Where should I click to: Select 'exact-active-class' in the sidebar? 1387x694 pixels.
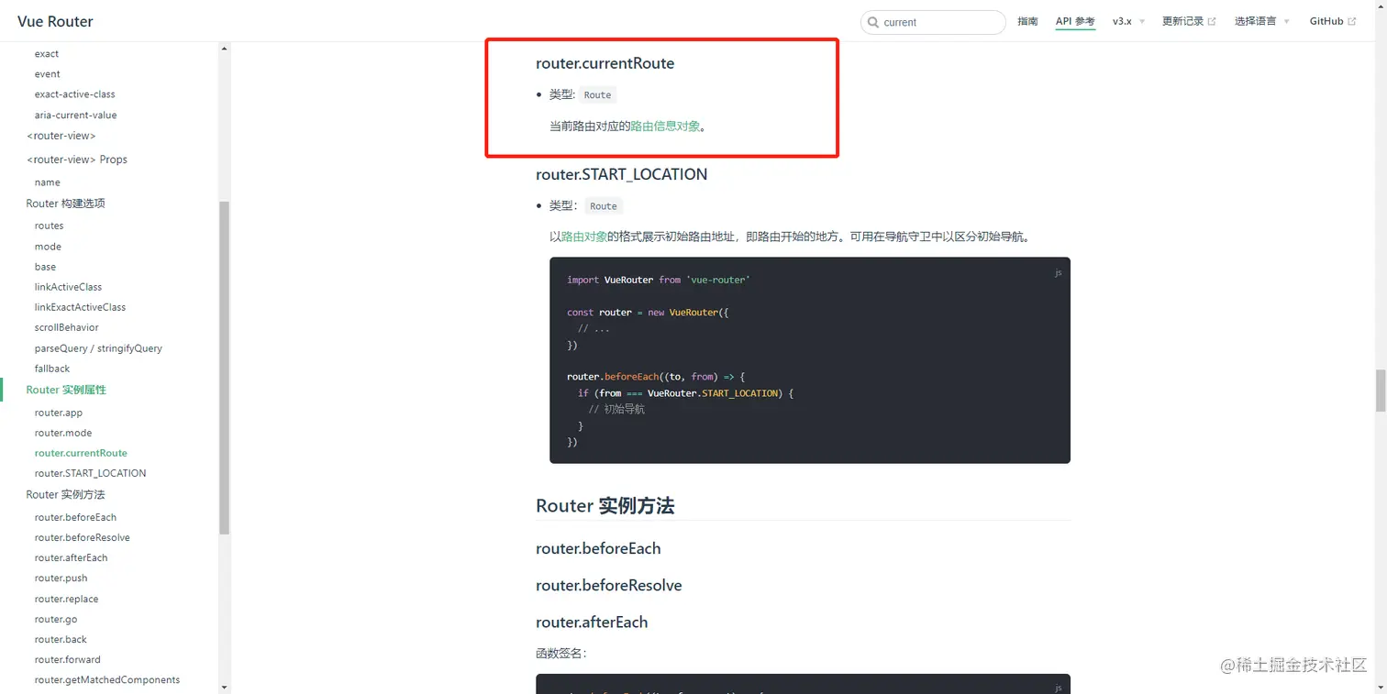(x=75, y=94)
